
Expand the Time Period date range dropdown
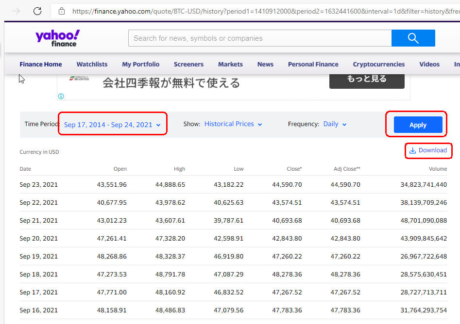pyautogui.click(x=112, y=125)
